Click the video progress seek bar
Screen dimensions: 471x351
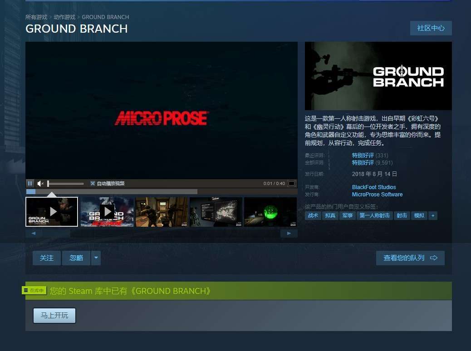coord(162,191)
